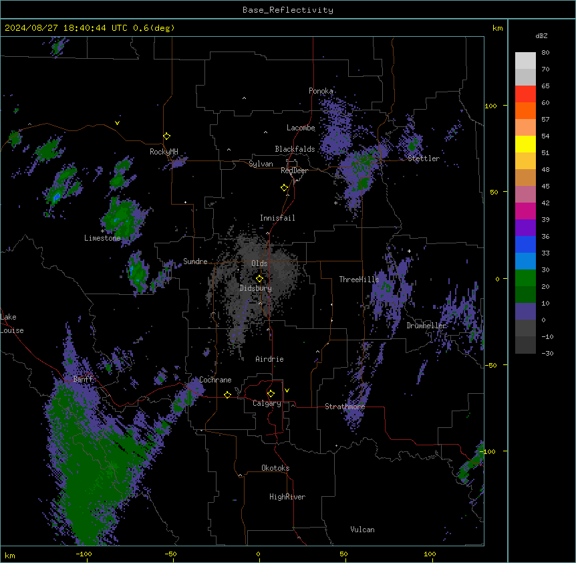Click the Vulcan city label
Screen dimensions: 576x563
point(363,530)
